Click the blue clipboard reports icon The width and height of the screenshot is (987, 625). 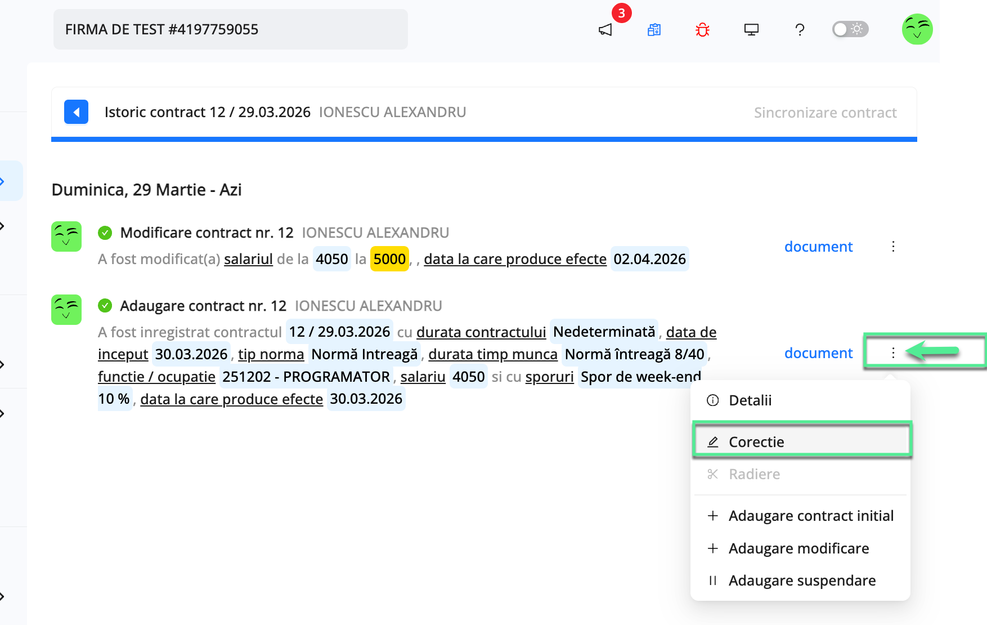654,29
